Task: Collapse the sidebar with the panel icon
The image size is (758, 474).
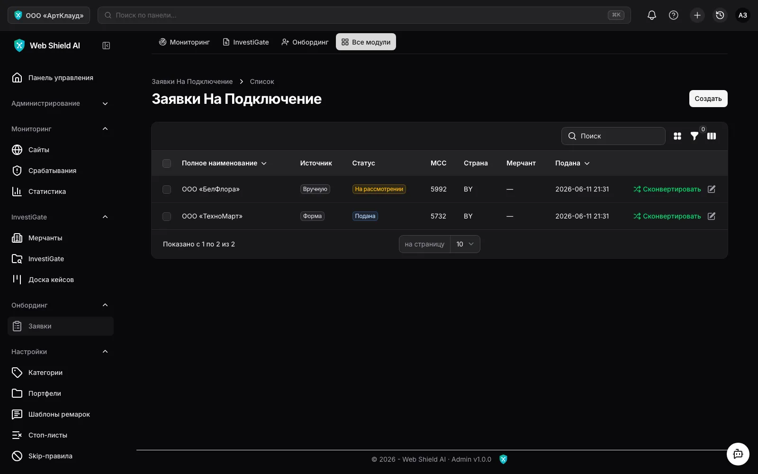Action: [106, 46]
